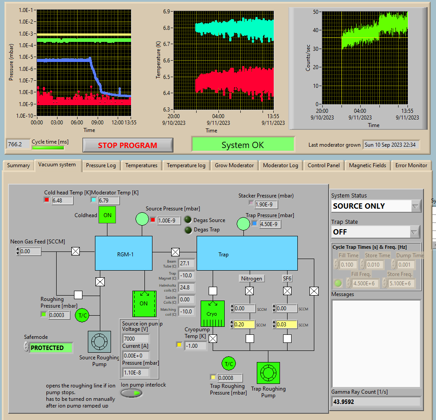436x420 pixels.
Task: Toggle the Coldhead ON button
Action: [107, 215]
